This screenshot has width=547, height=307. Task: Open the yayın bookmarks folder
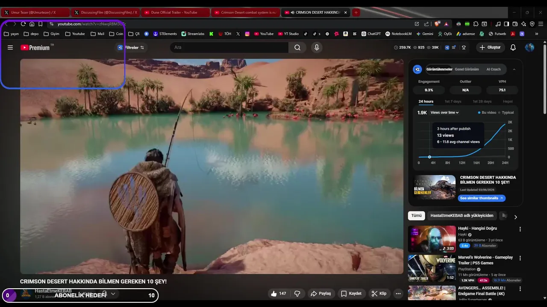pyautogui.click(x=12, y=34)
